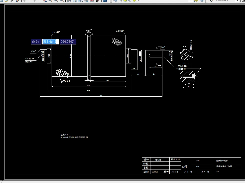Open the Help question-mark icon
Viewport: 245px width, 183px height.
point(105,1)
